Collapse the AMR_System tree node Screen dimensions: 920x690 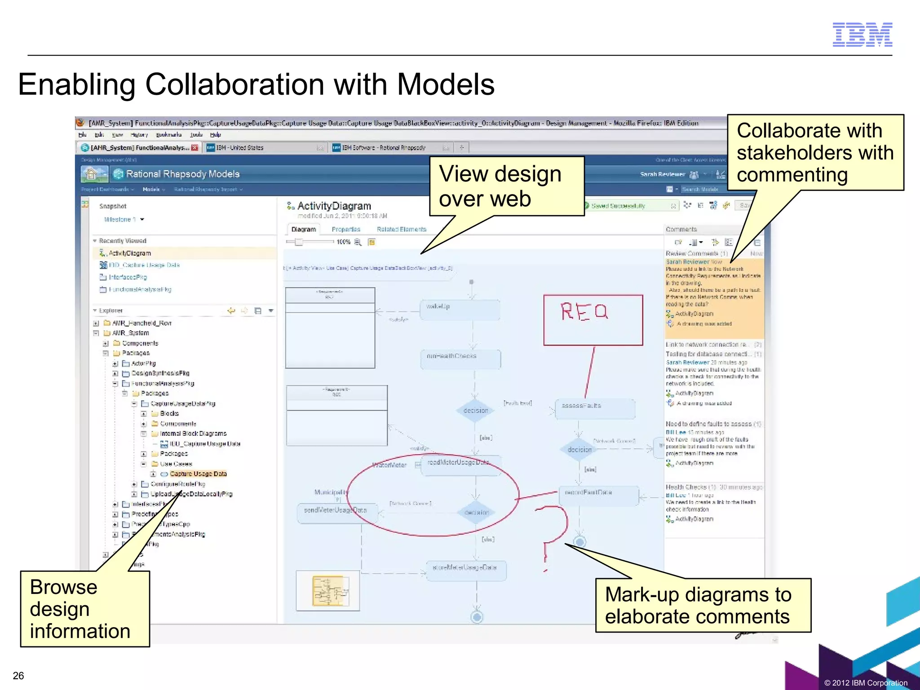(96, 333)
